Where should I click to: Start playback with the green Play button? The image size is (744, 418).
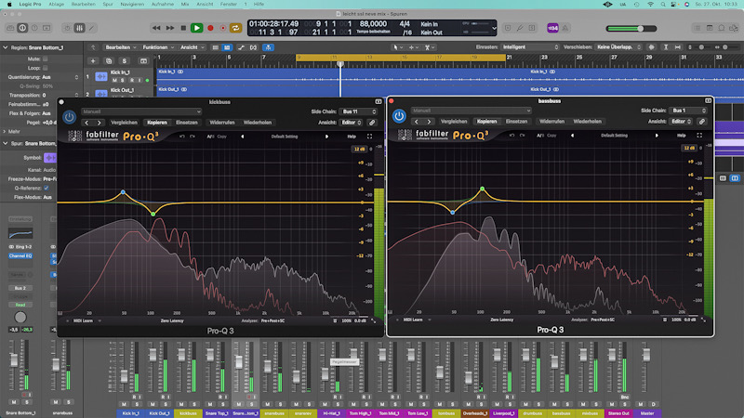pos(196,28)
